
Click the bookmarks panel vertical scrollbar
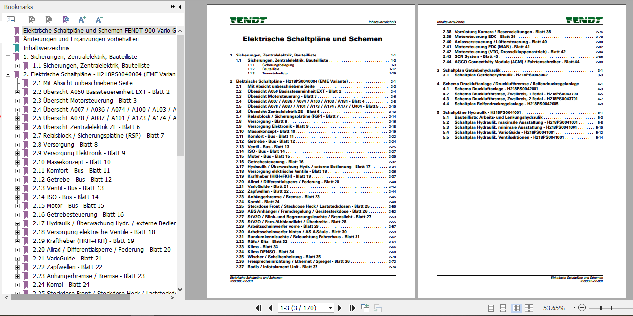coord(180,95)
